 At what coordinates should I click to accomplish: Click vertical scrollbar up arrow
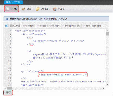click(x=107, y=30)
